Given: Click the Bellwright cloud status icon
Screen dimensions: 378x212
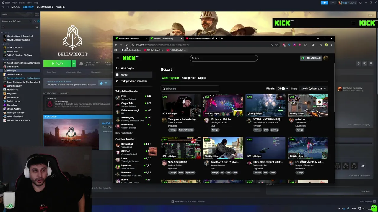Looking at the screenshot, I should pos(81,63).
